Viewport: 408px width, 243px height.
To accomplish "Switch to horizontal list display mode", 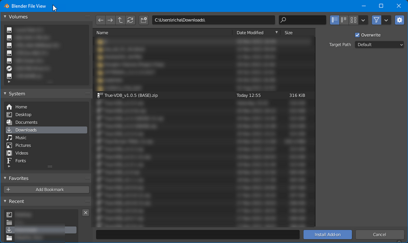I will click(x=344, y=20).
